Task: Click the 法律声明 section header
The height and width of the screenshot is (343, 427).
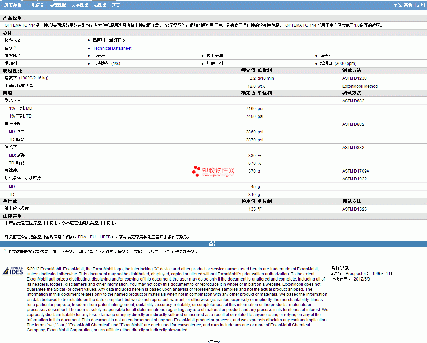Action: pyautogui.click(x=13, y=216)
